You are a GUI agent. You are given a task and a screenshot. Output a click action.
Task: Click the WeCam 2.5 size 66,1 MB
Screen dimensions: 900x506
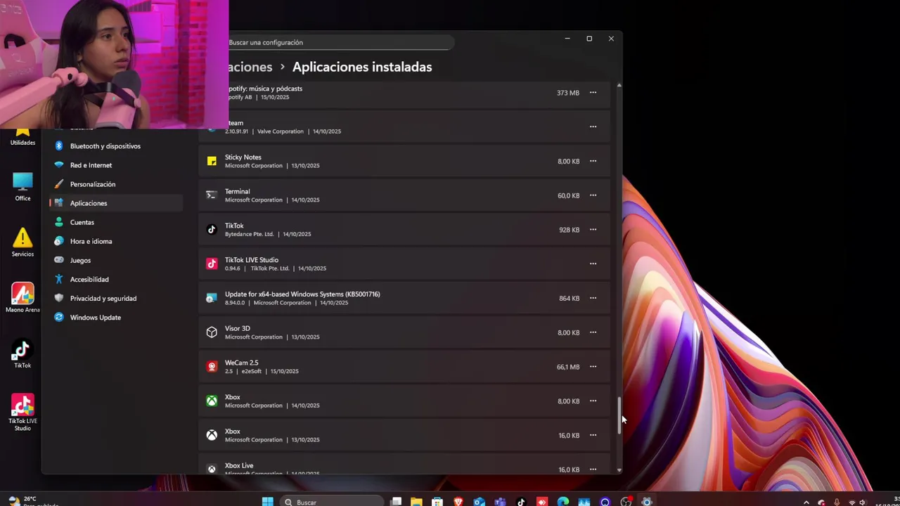click(x=568, y=367)
